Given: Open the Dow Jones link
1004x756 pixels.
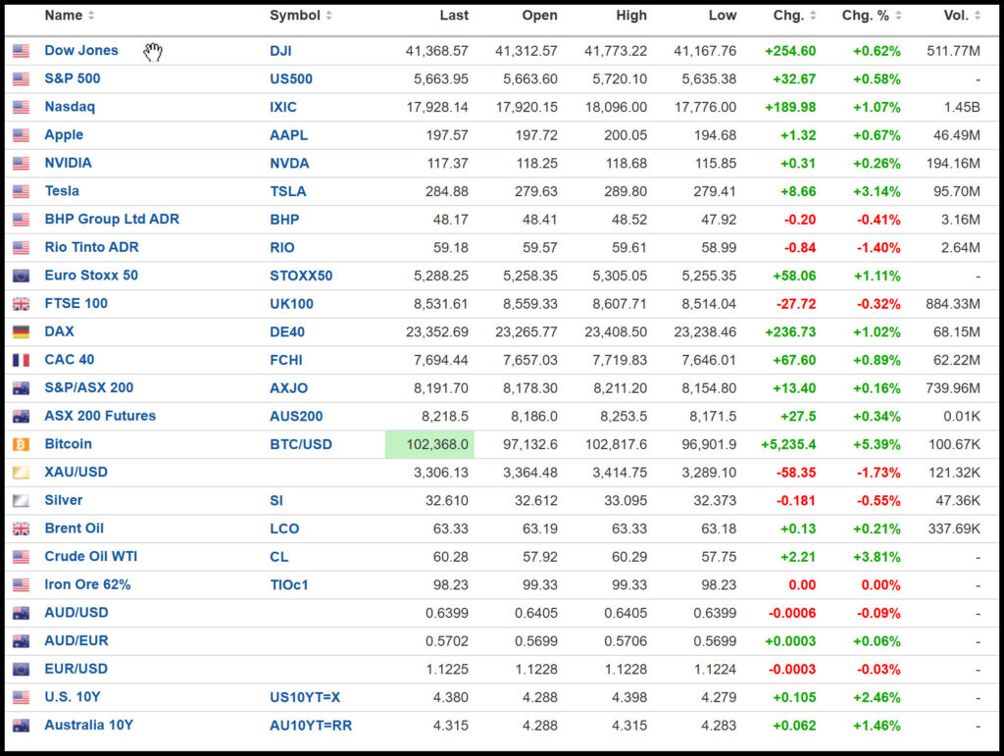Looking at the screenshot, I should click(81, 51).
